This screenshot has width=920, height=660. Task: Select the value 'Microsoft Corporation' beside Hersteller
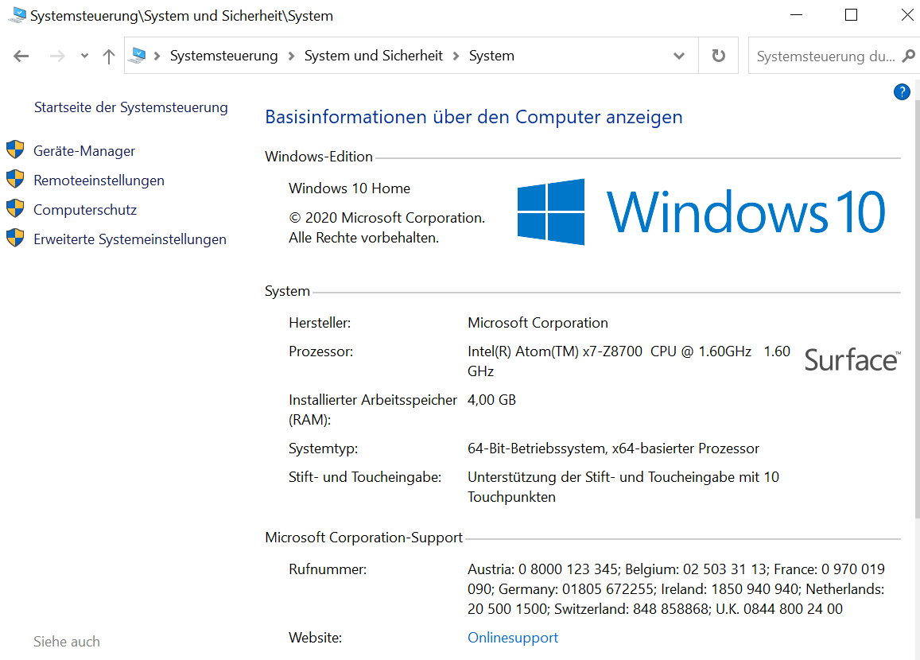coord(538,323)
